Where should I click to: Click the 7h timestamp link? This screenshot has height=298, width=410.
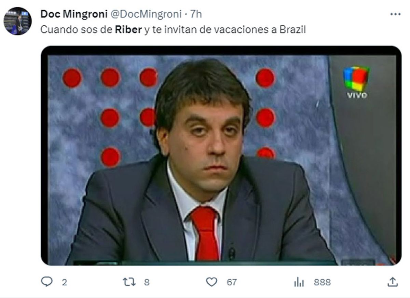(196, 14)
